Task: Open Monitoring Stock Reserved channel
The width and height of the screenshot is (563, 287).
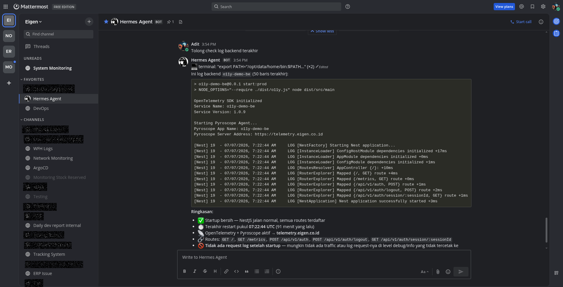Action: (x=59, y=177)
